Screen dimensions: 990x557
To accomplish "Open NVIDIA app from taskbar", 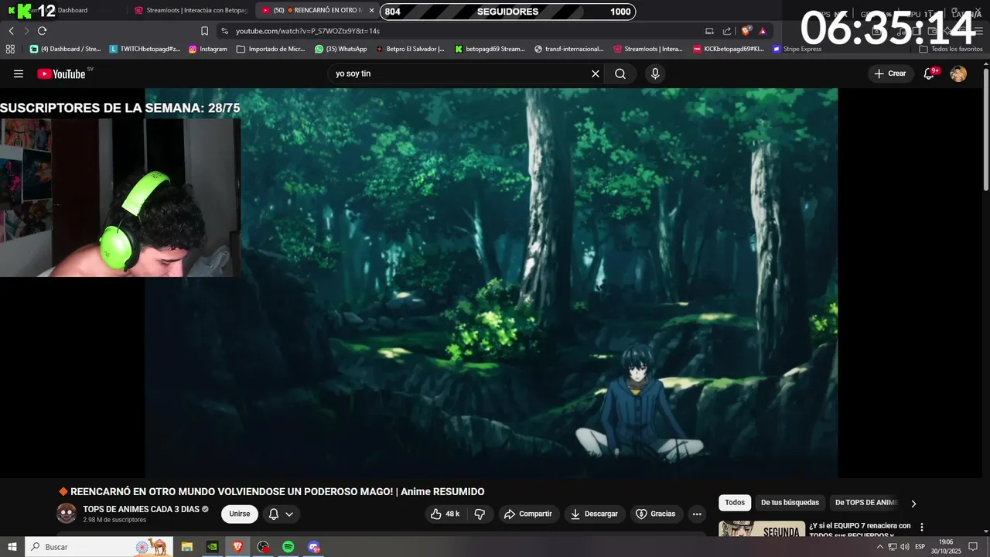I will coord(213,547).
